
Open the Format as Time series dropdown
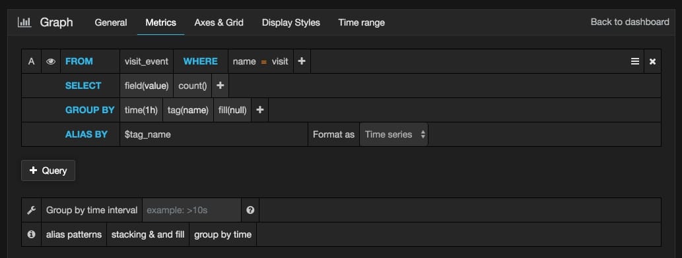coord(393,134)
